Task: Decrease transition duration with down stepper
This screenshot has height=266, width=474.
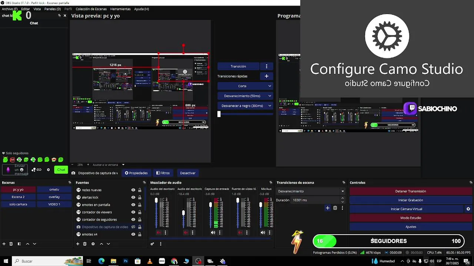Action: point(343,202)
